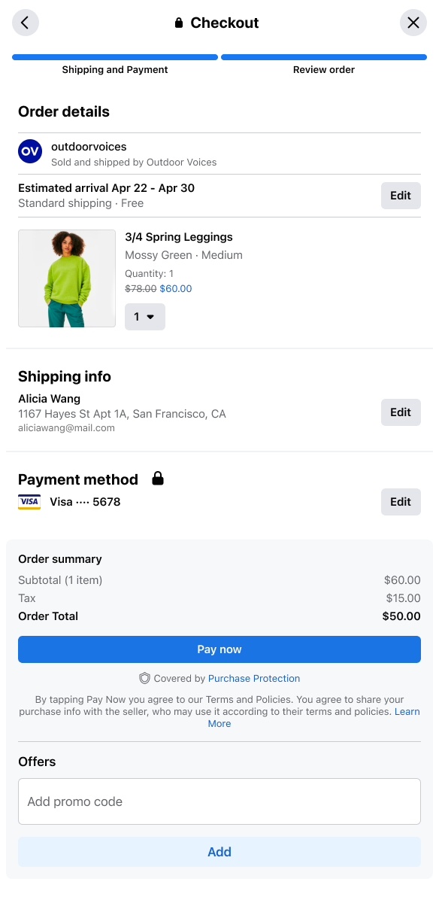The height and width of the screenshot is (897, 439).
Task: Click the outdoorvoices seller name
Action: pyautogui.click(x=89, y=147)
